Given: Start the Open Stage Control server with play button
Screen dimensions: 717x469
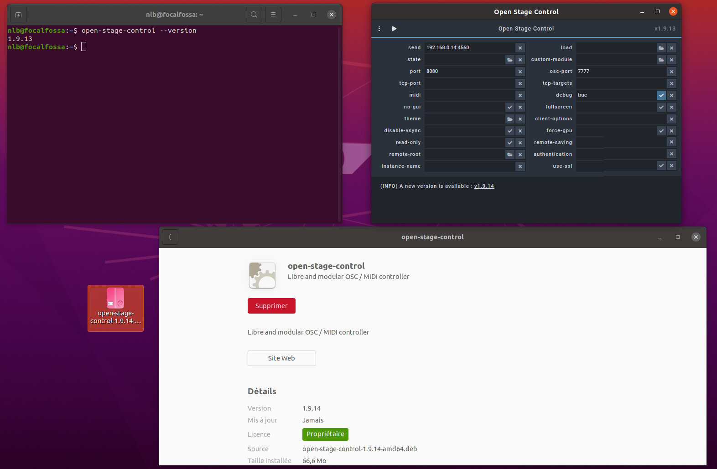Looking at the screenshot, I should click(394, 29).
